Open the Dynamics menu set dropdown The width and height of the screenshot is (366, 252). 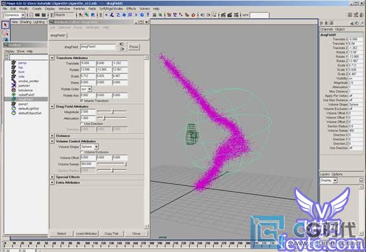click(23, 15)
